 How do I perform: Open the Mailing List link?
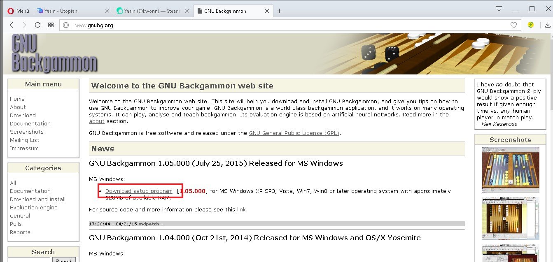click(25, 140)
